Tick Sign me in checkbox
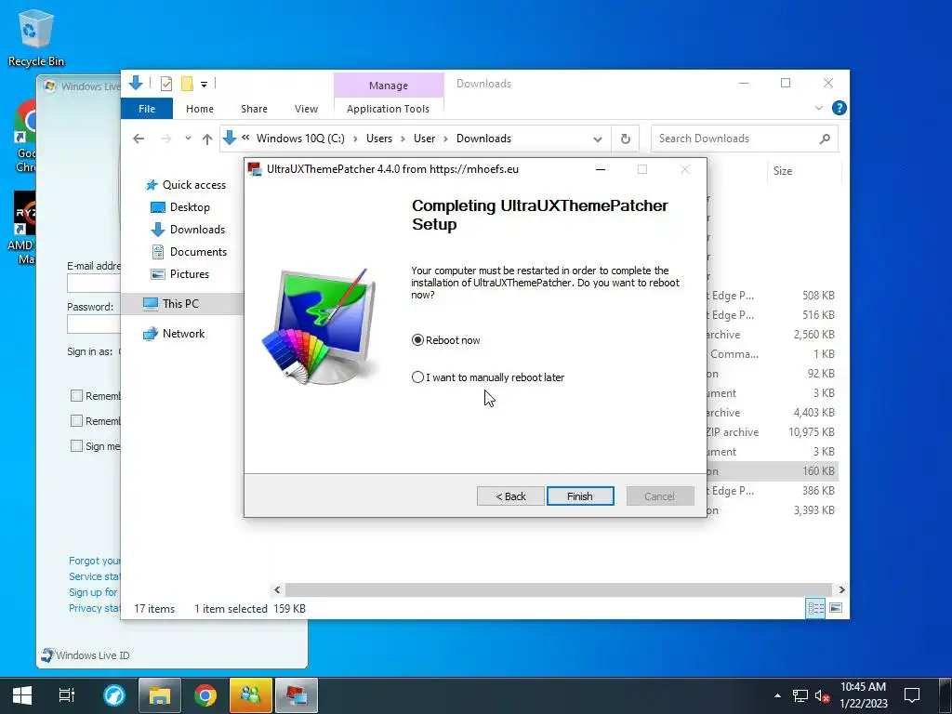952x714 pixels. pos(76,446)
